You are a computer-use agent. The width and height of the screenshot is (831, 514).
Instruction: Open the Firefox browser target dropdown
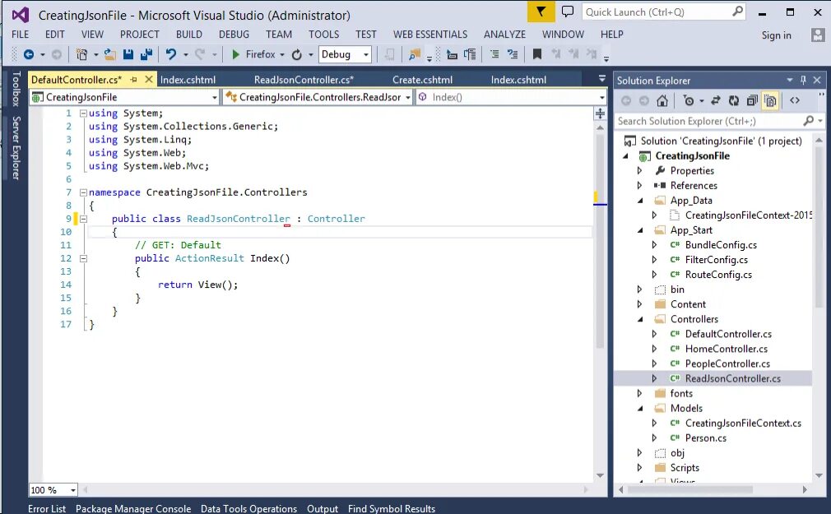click(x=282, y=54)
